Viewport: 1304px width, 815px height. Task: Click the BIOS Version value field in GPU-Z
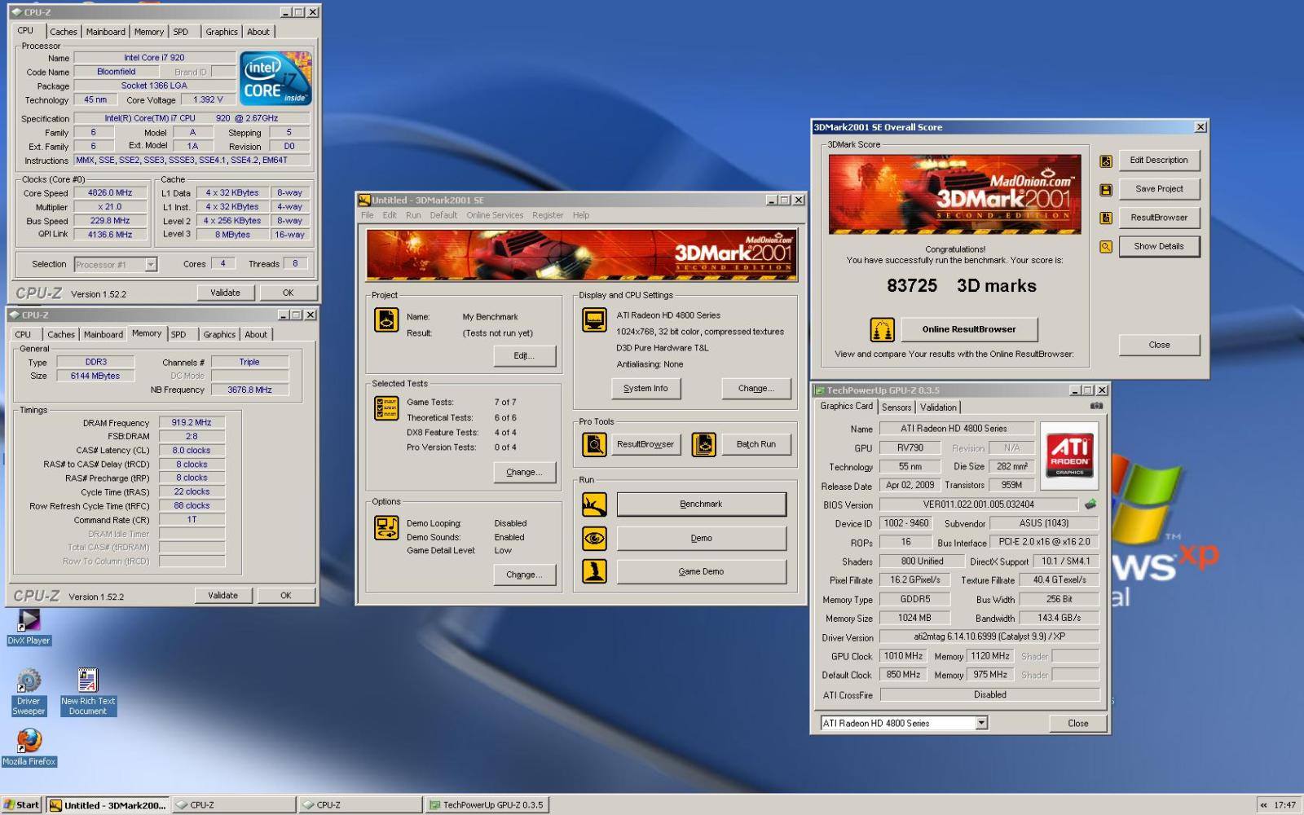tap(979, 504)
